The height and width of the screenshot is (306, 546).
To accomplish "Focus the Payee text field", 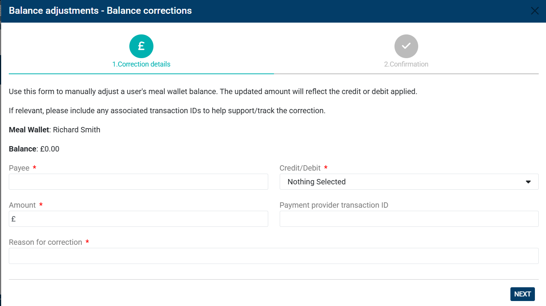I will click(138, 182).
